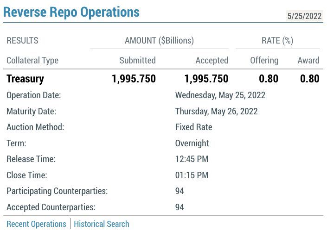Click the Submitted column header
Image resolution: width=327 pixels, height=250 pixels.
tap(137, 60)
